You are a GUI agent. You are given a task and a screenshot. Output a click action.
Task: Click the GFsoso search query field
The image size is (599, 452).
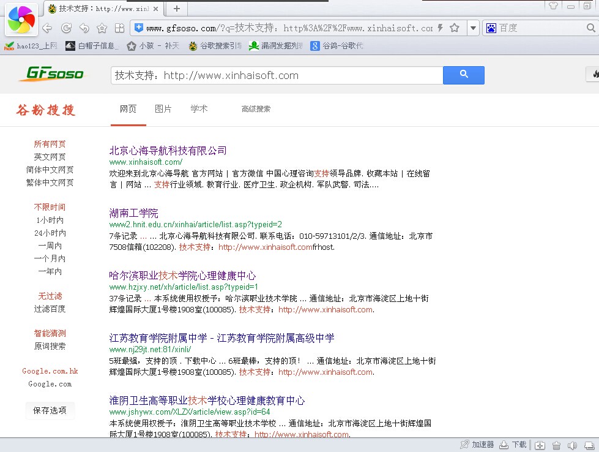[x=277, y=75]
